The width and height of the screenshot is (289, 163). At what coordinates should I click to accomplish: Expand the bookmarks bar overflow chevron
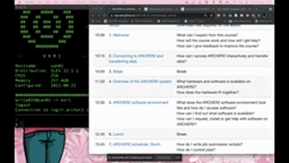click(x=224, y=21)
